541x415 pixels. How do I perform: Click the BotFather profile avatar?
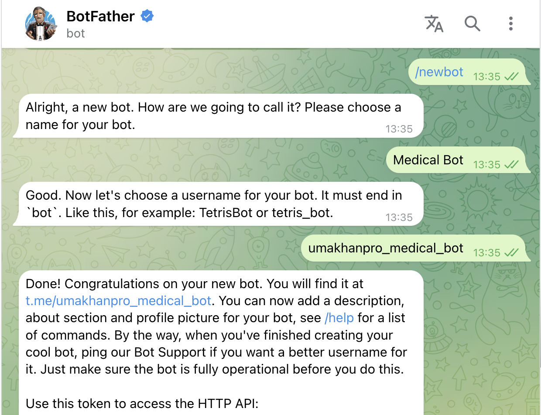pos(41,25)
